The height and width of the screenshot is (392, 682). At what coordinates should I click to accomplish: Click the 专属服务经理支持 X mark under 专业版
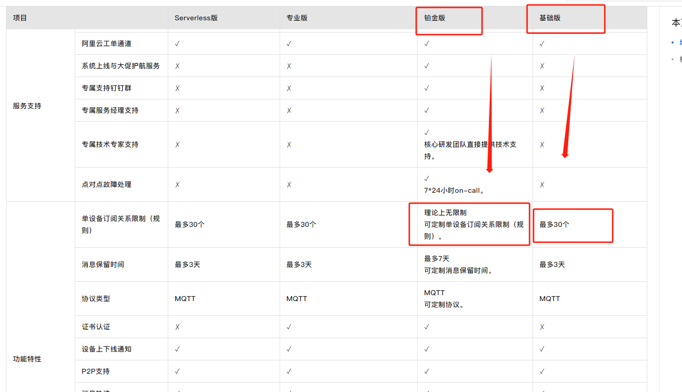tap(289, 110)
